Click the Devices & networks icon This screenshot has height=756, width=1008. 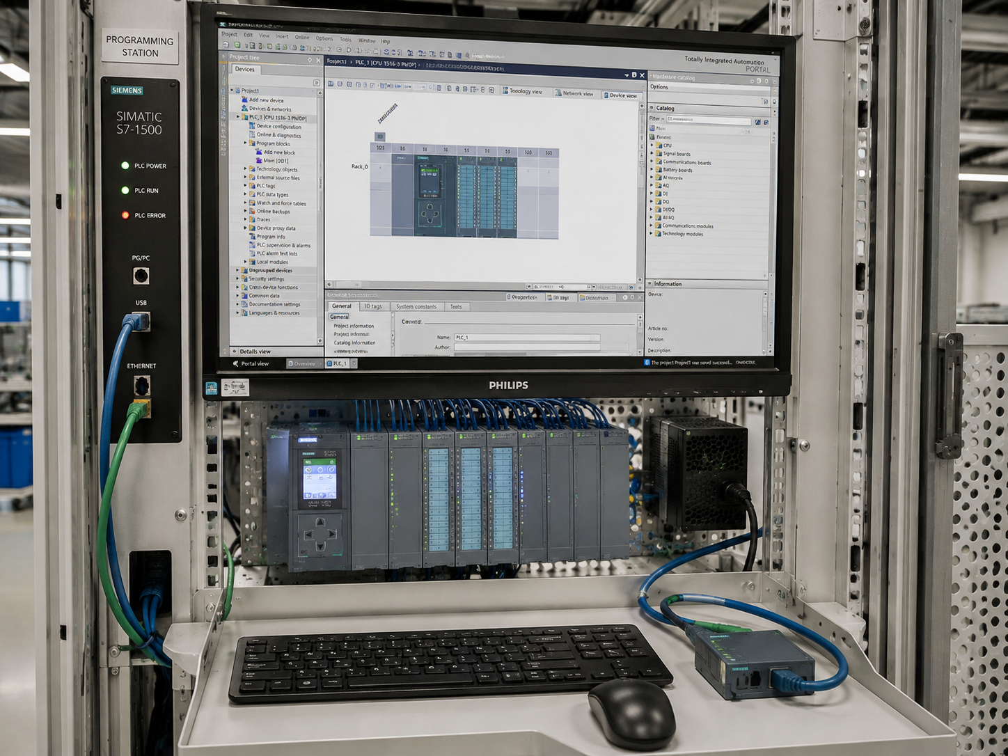(x=244, y=109)
